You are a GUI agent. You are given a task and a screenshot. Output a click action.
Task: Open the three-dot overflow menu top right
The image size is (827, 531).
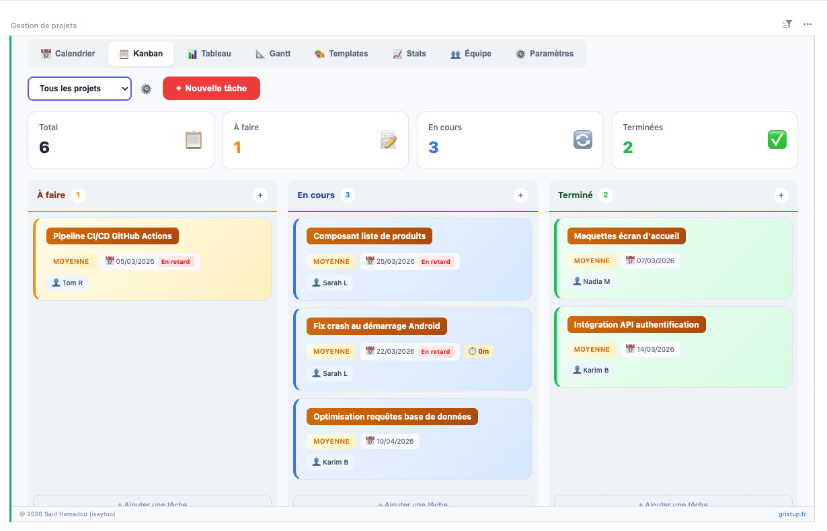pos(807,24)
